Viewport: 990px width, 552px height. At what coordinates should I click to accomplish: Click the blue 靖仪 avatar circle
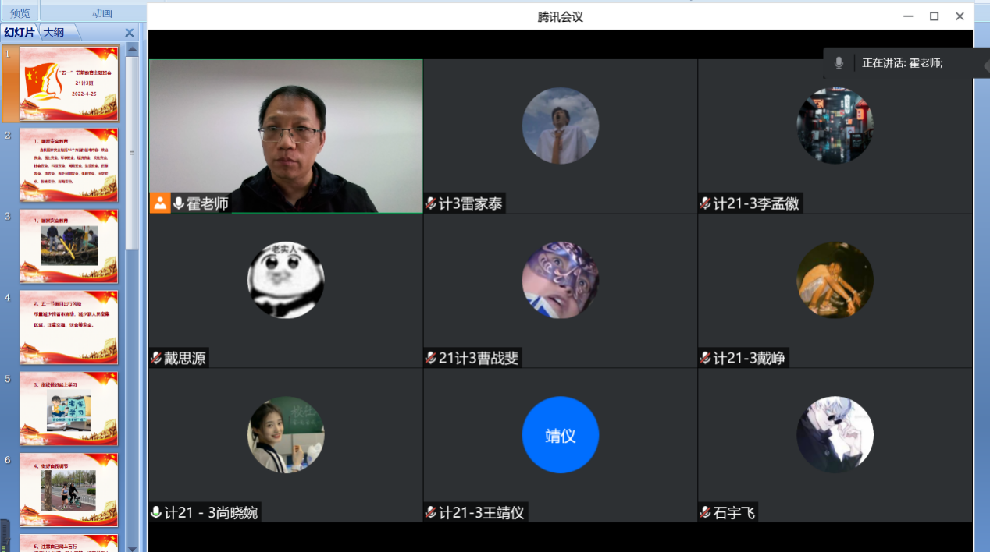(x=561, y=435)
